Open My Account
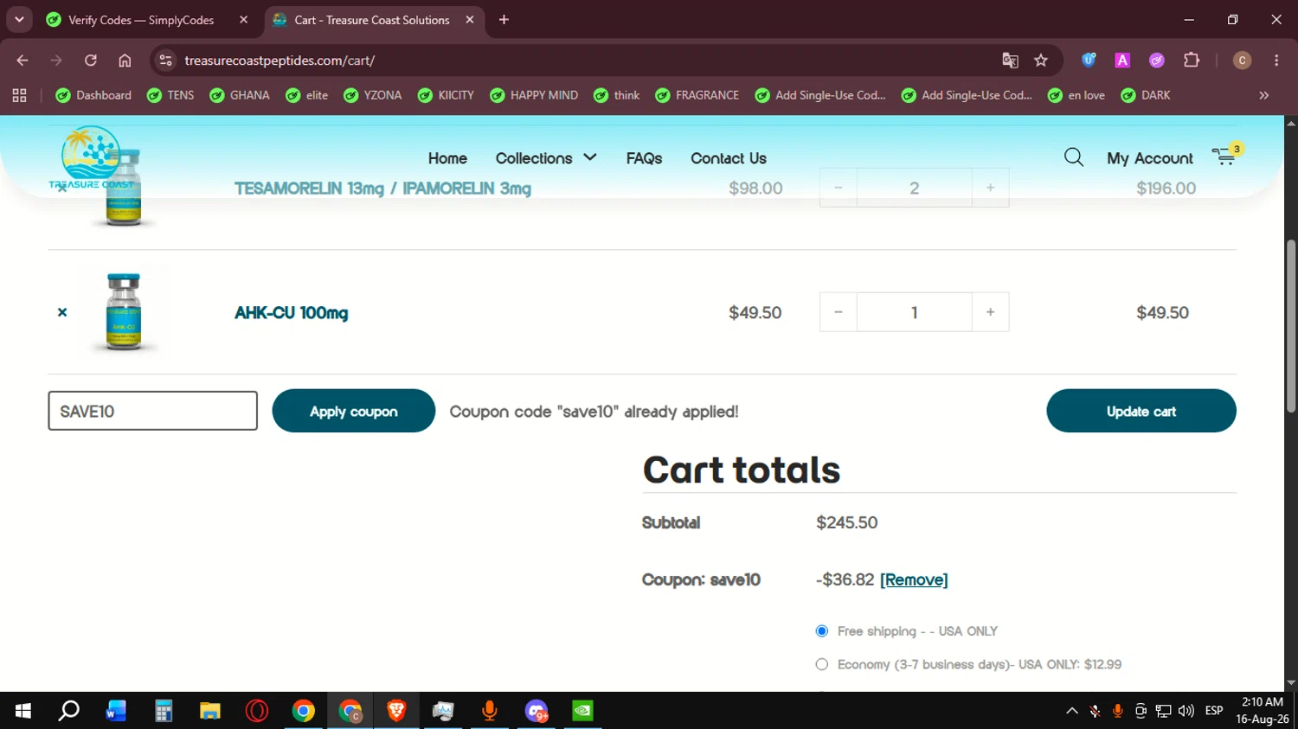 1150,158
